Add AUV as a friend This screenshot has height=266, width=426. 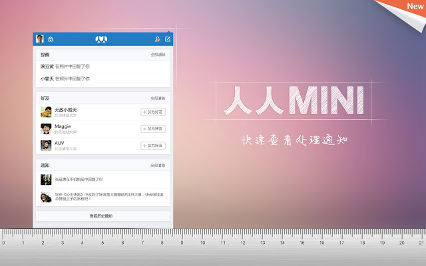[x=153, y=146]
